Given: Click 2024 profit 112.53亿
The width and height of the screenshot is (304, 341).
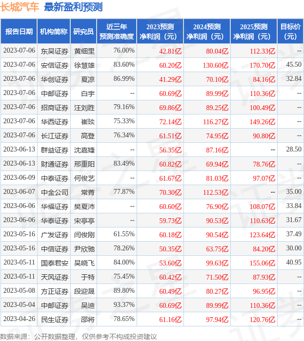Looking at the screenshot, I should point(216,192).
